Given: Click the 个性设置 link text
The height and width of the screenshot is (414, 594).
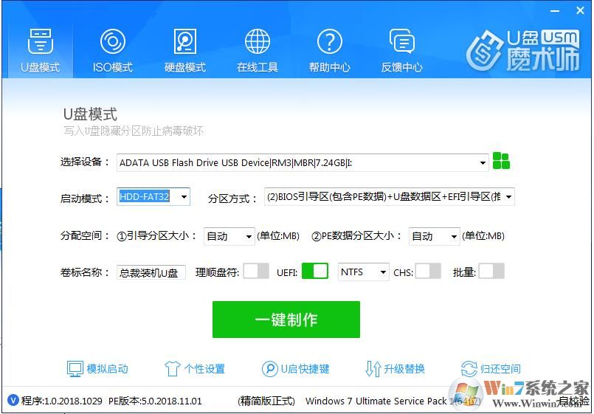Looking at the screenshot, I should (204, 368).
